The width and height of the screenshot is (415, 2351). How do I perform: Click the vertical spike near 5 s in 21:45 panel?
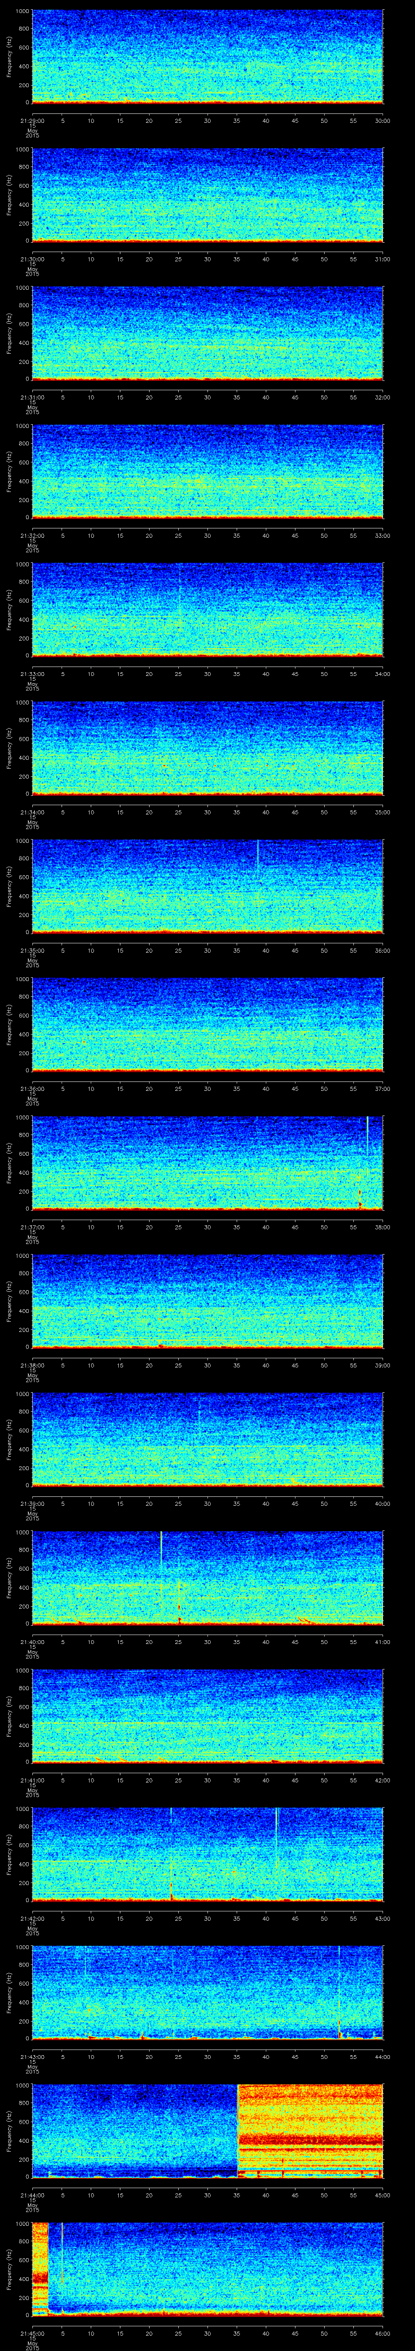62,2254
